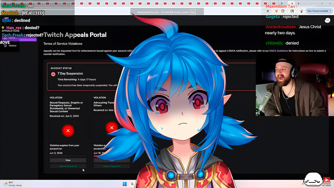Click the Time Remaining: 4 days 17 hours text
This screenshot has width=334, height=188.
77,79
